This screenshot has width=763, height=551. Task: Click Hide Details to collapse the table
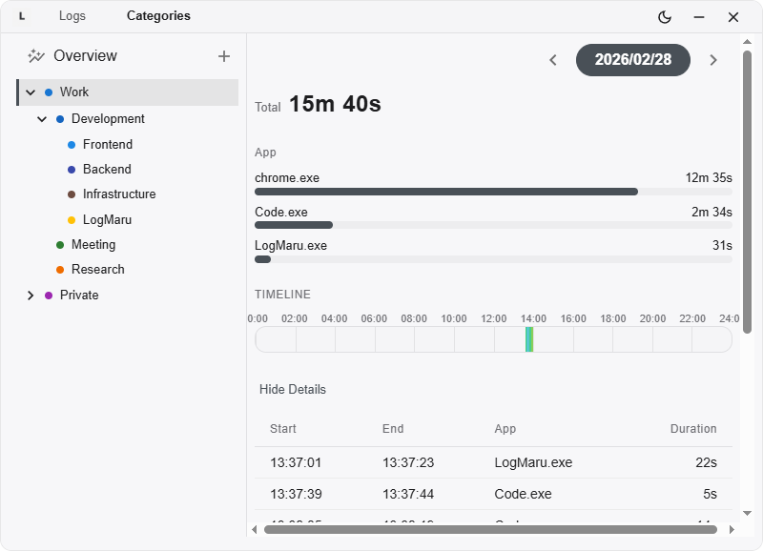pyautogui.click(x=293, y=389)
